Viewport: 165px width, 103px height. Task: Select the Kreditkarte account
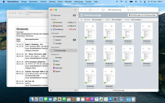pyautogui.click(x=63, y=29)
